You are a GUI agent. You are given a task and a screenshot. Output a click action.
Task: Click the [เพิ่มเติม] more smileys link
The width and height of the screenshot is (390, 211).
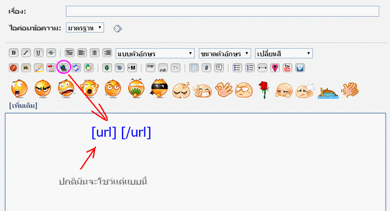23,105
